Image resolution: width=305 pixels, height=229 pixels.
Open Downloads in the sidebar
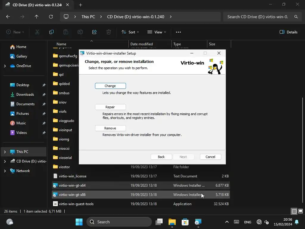point(25,95)
